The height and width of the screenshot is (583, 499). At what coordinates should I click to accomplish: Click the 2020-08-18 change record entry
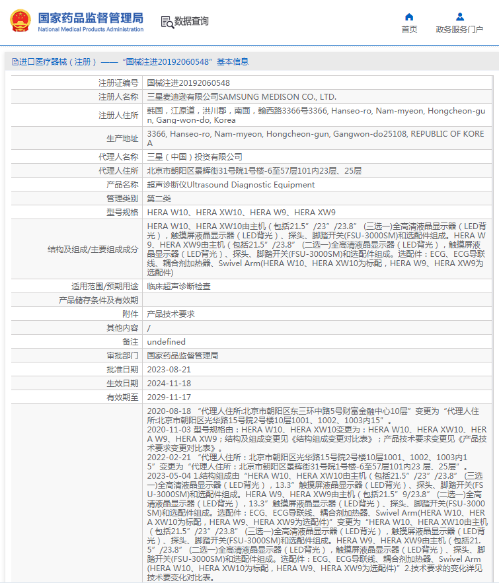pos(313,416)
